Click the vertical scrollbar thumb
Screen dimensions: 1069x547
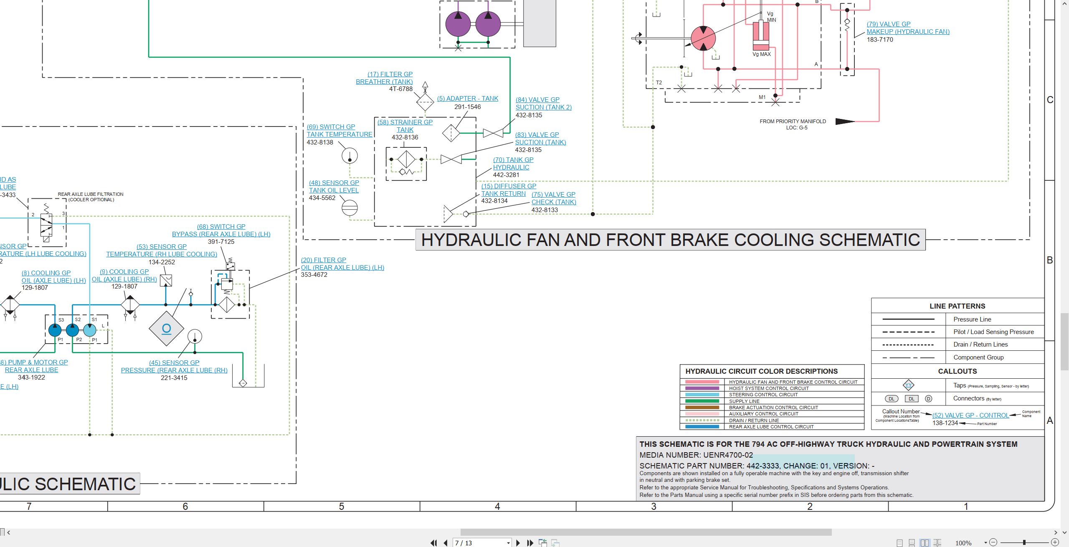pyautogui.click(x=1065, y=341)
